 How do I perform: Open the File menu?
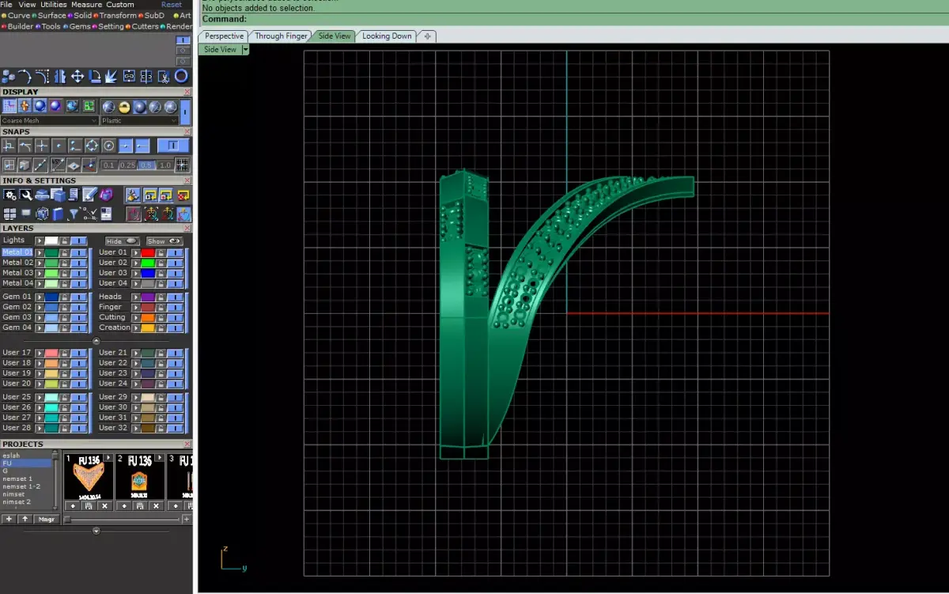(6, 5)
